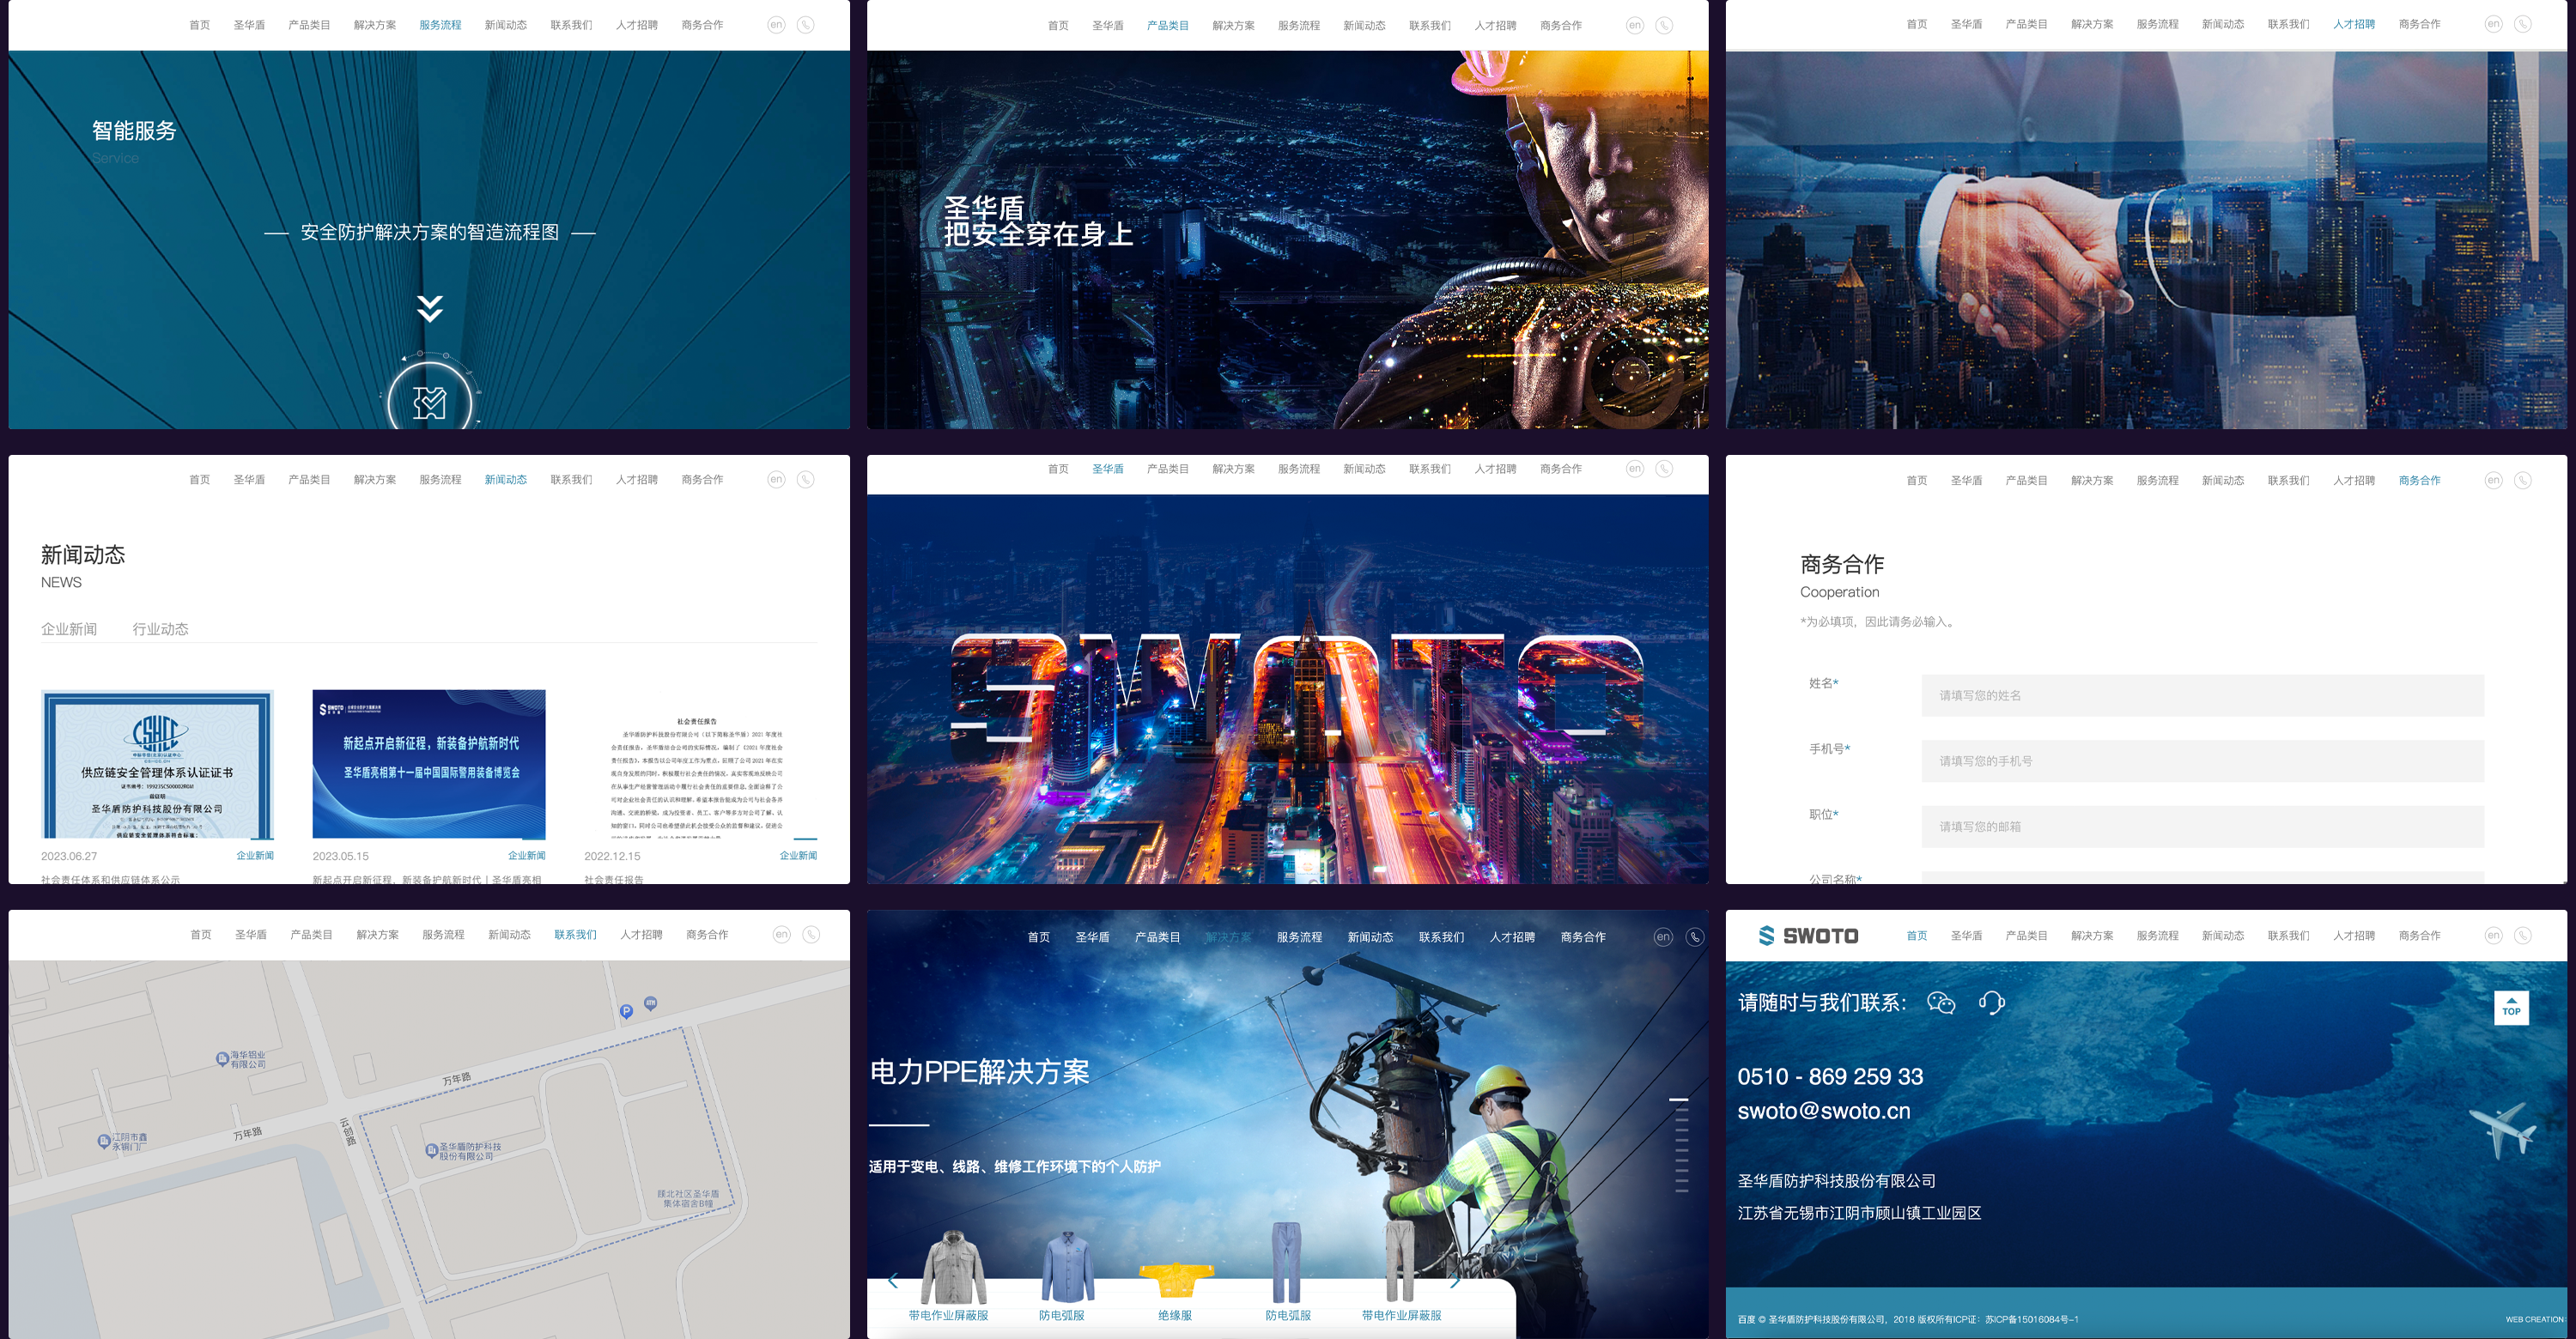Viewport: 2576px width, 1339px height.
Task: Click the 'en' icon in the 商务合作 form panel
Action: [x=2494, y=481]
